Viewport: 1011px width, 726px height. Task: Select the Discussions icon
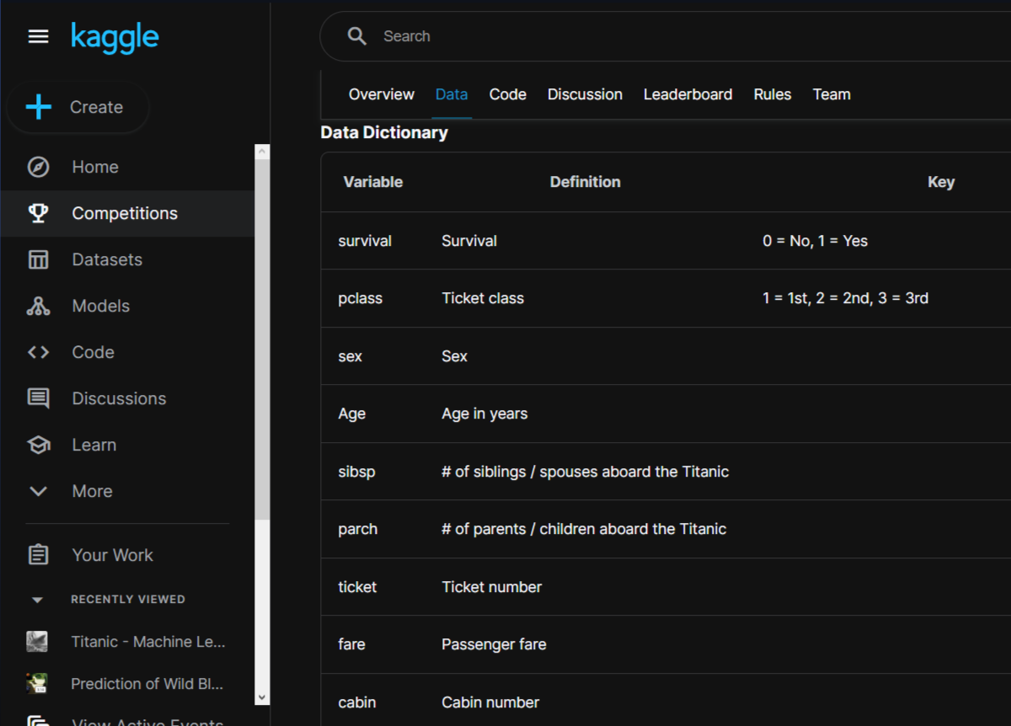coord(38,398)
